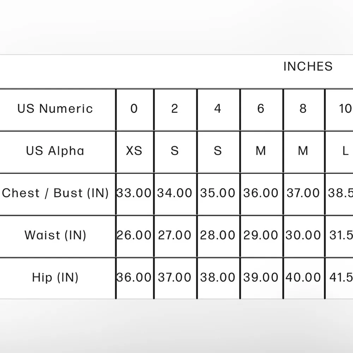Click the 33.00 chest measurement cell
Screen dimensions: 353x353
tap(134, 193)
